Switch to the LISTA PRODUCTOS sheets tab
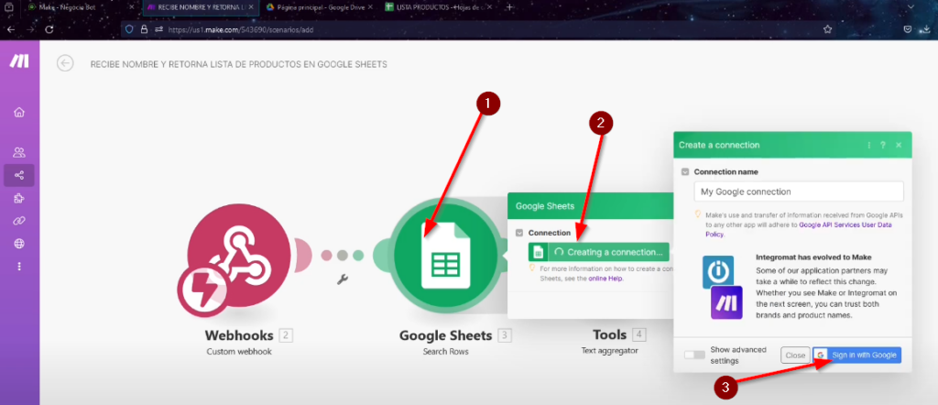938x405 pixels. pyautogui.click(x=440, y=7)
